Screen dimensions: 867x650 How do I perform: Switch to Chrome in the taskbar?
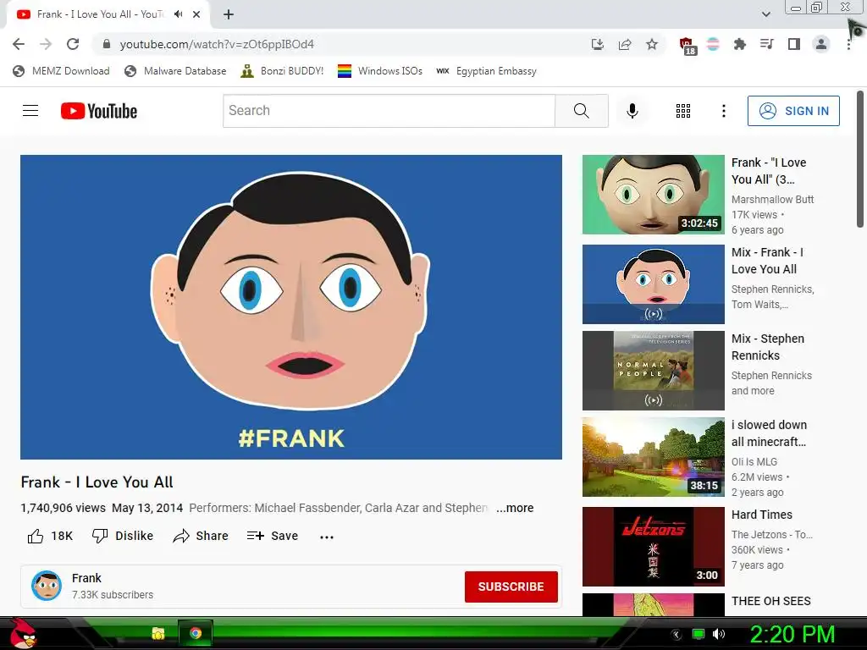click(196, 633)
